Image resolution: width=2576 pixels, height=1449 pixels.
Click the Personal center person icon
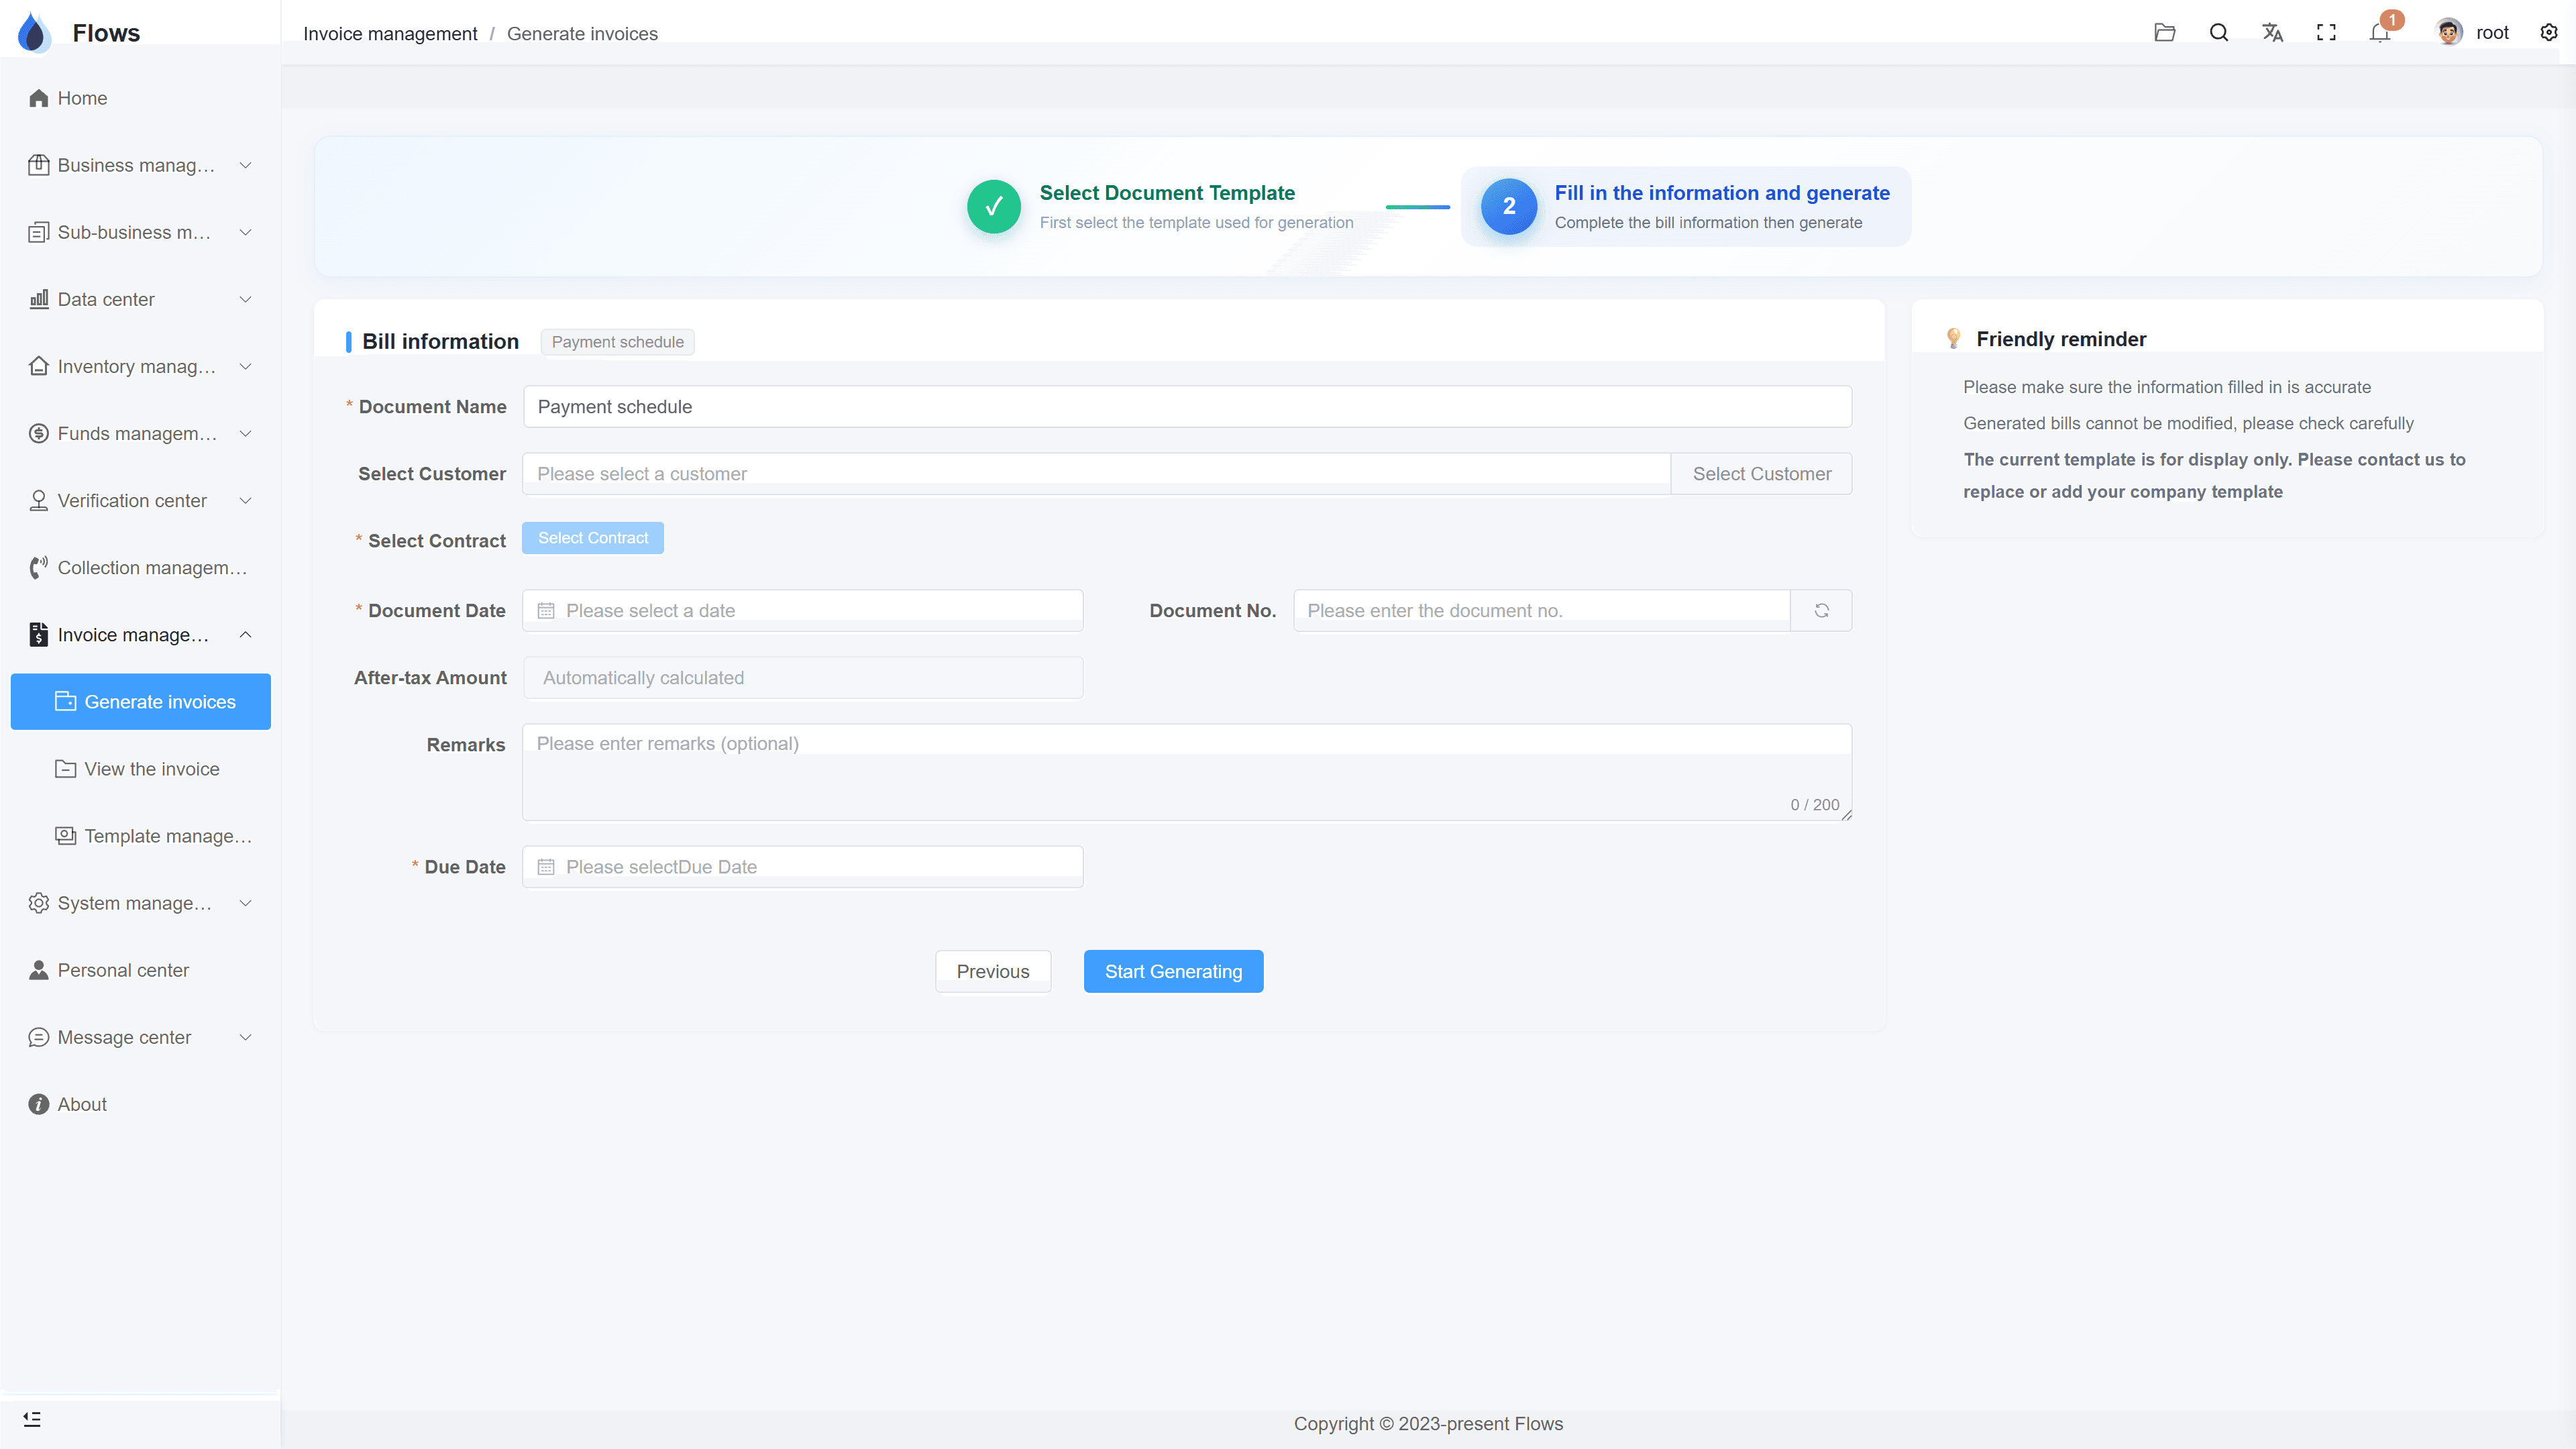[39, 970]
